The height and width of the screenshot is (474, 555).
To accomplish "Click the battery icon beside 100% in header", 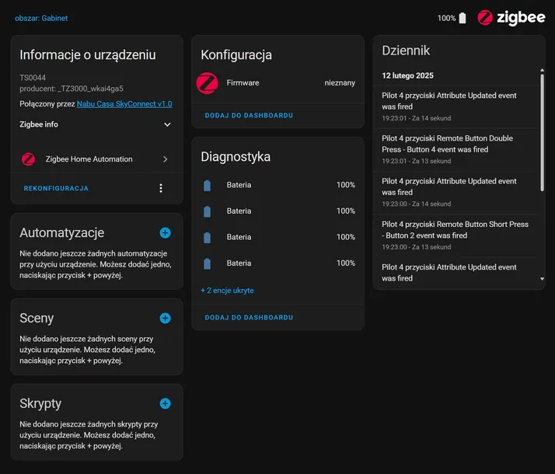I will (x=462, y=18).
